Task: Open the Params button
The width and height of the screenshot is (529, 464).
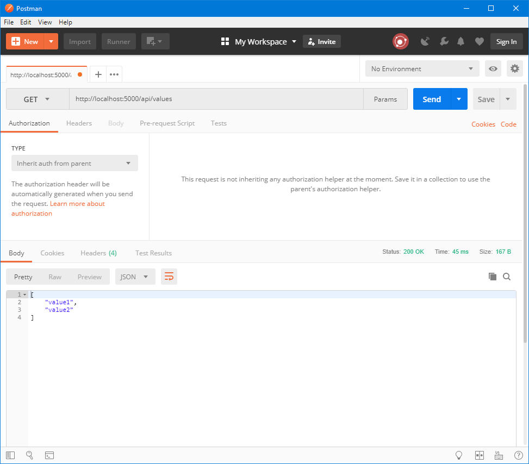Action: (385, 99)
